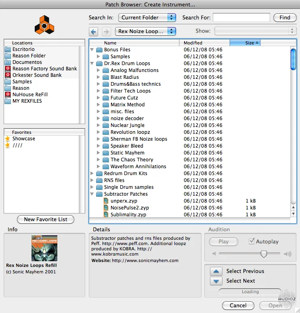Select the unperx.zyp patch file icon
This screenshot has height=313, width=300.
point(106,201)
